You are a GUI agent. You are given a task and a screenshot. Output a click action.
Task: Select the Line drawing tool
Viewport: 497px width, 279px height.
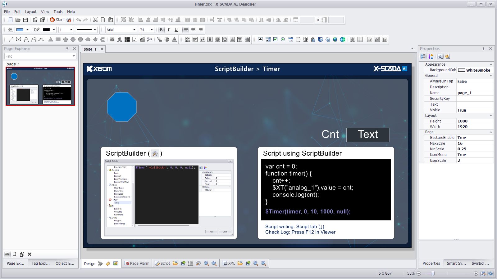click(x=11, y=39)
